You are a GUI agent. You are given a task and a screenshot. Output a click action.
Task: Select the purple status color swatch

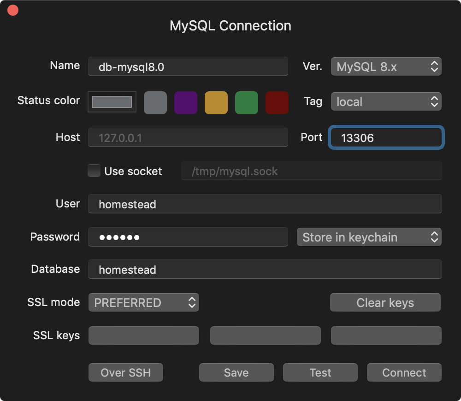coord(186,102)
